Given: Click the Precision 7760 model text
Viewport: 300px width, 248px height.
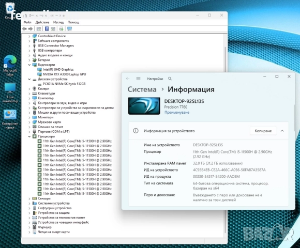Looking at the screenshot, I should coord(176,107).
